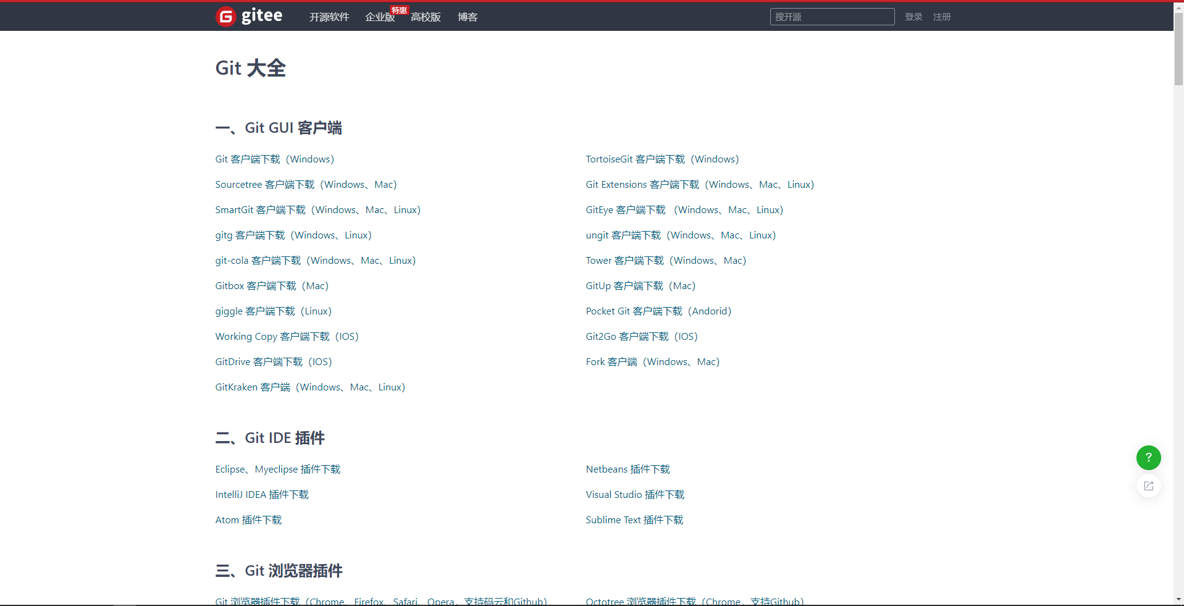Open gitg 客户端下载 link
Screen dimensions: 1184x606
click(x=294, y=235)
